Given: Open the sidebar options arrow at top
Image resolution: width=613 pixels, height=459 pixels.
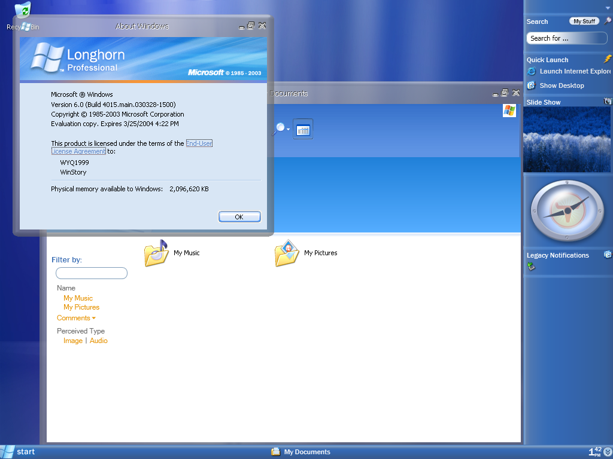Looking at the screenshot, I should click(608, 8).
